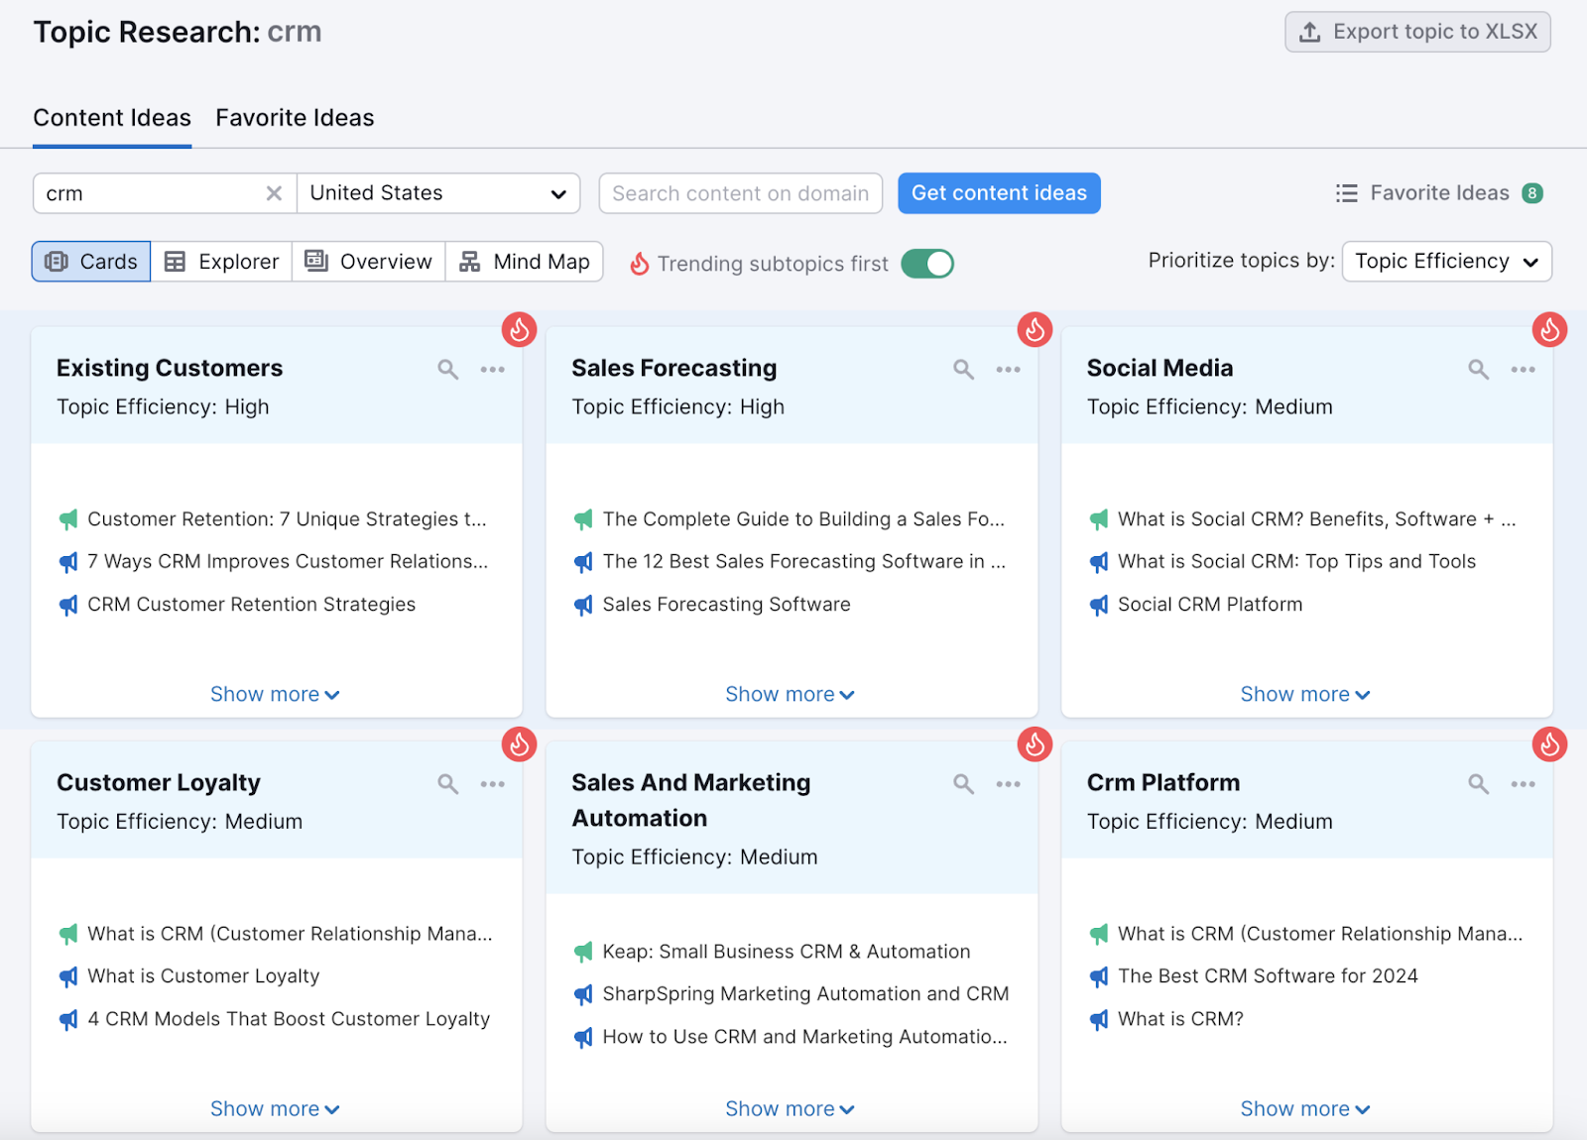Disable Trending subtopics first
The width and height of the screenshot is (1587, 1140).
click(926, 263)
